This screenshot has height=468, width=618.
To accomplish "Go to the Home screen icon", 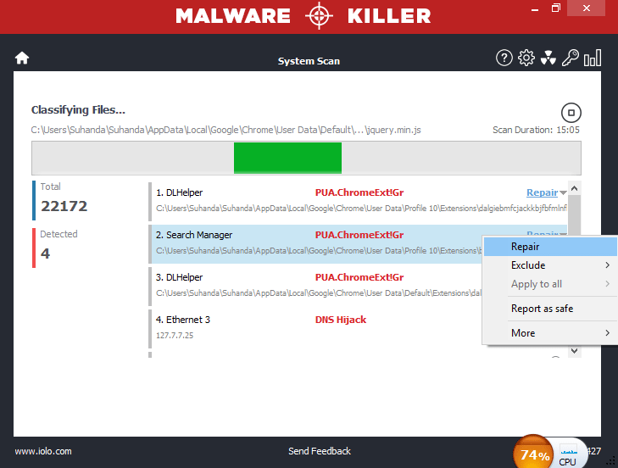I will pyautogui.click(x=22, y=58).
